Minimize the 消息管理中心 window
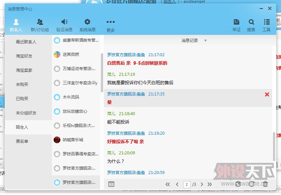Screen dimensions: 281x195 pos(261,8)
